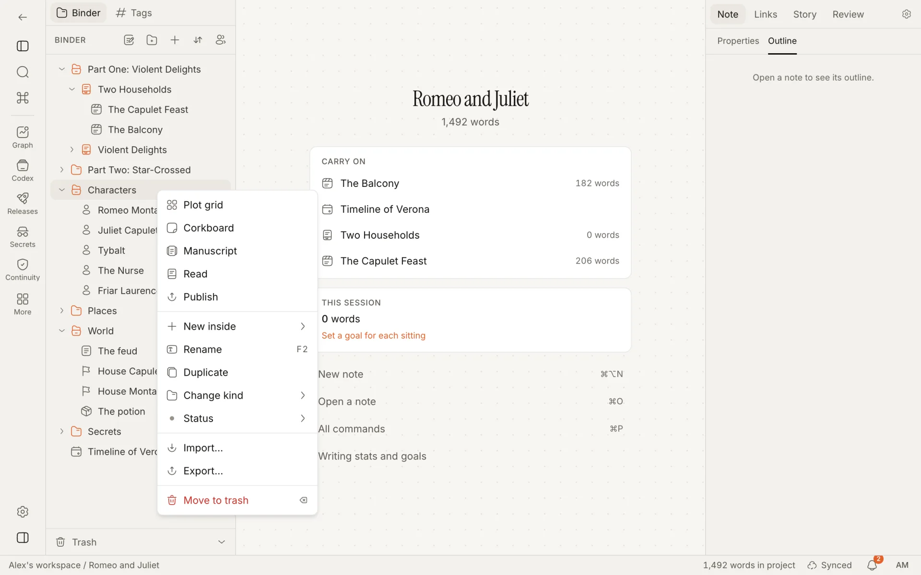
Task: Expand Part Two: Star-Crossed folder
Action: click(x=62, y=170)
